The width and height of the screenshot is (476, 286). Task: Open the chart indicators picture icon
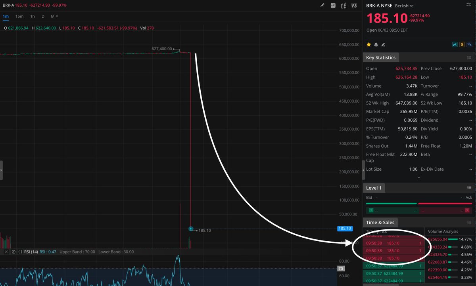click(333, 6)
